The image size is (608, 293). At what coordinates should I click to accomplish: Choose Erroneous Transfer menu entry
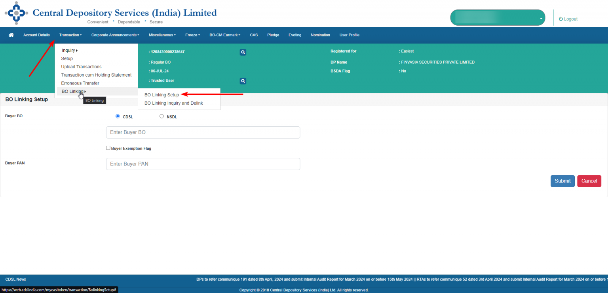click(80, 83)
